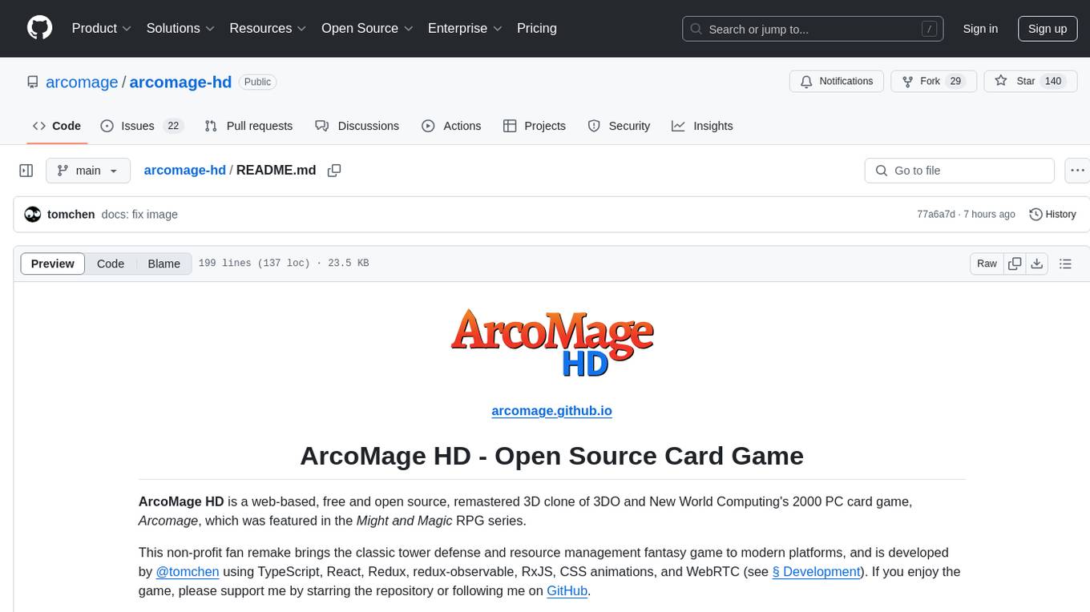Copy raw file contents
The height and width of the screenshot is (612, 1090).
click(1015, 264)
